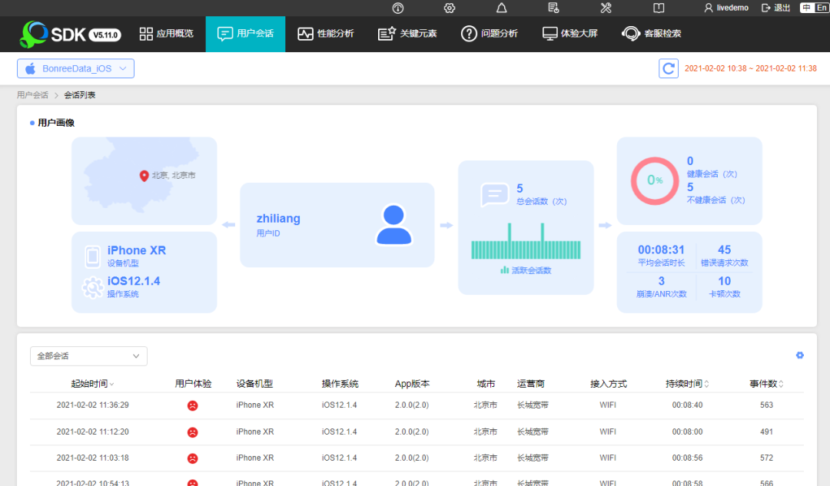Click the wrench tools icon in top bar
Viewport: 830px width, 486px height.
606,8
